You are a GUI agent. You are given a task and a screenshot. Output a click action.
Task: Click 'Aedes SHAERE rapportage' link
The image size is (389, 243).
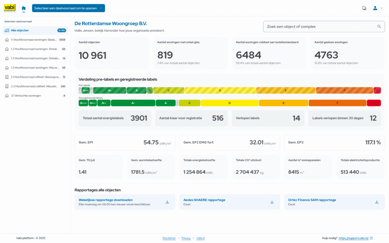tap(205, 200)
